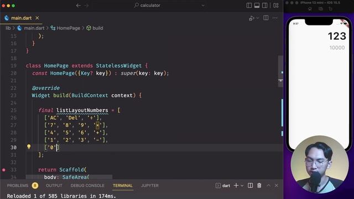This screenshot has width=354, height=199.
Task: Open the new terminal launch profile dropdown
Action: tap(242, 186)
